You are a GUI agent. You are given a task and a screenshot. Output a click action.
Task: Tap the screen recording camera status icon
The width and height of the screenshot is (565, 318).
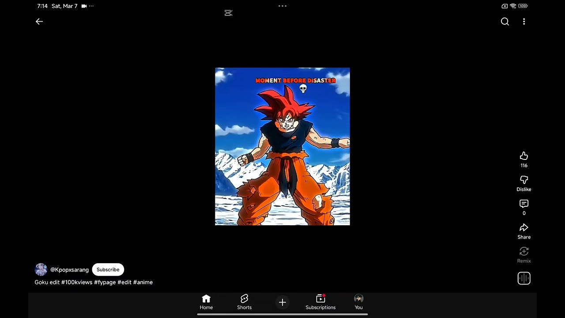84,6
